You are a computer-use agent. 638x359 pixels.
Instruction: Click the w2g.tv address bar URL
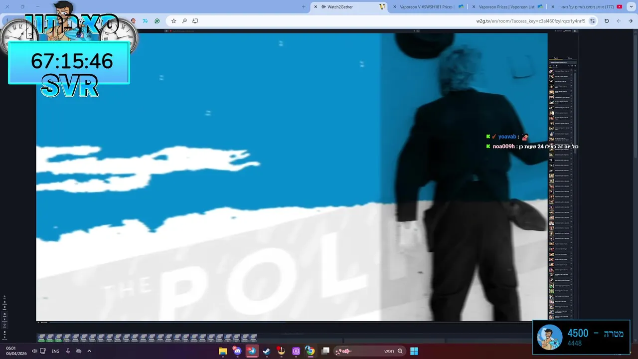click(530, 21)
